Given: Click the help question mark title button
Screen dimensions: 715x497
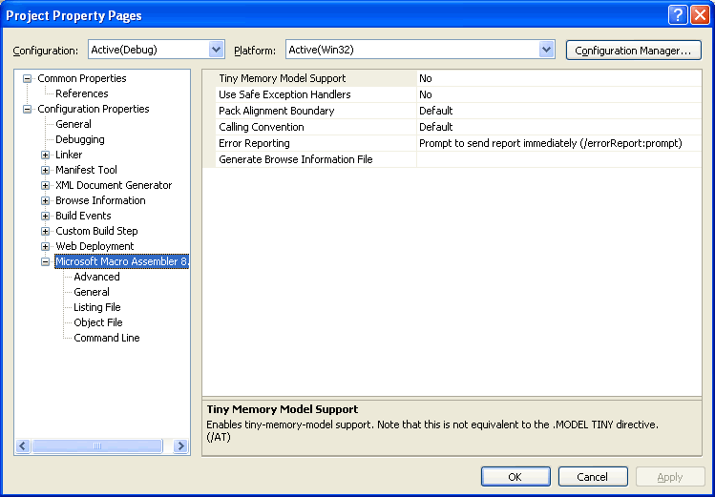Looking at the screenshot, I should 678,15.
